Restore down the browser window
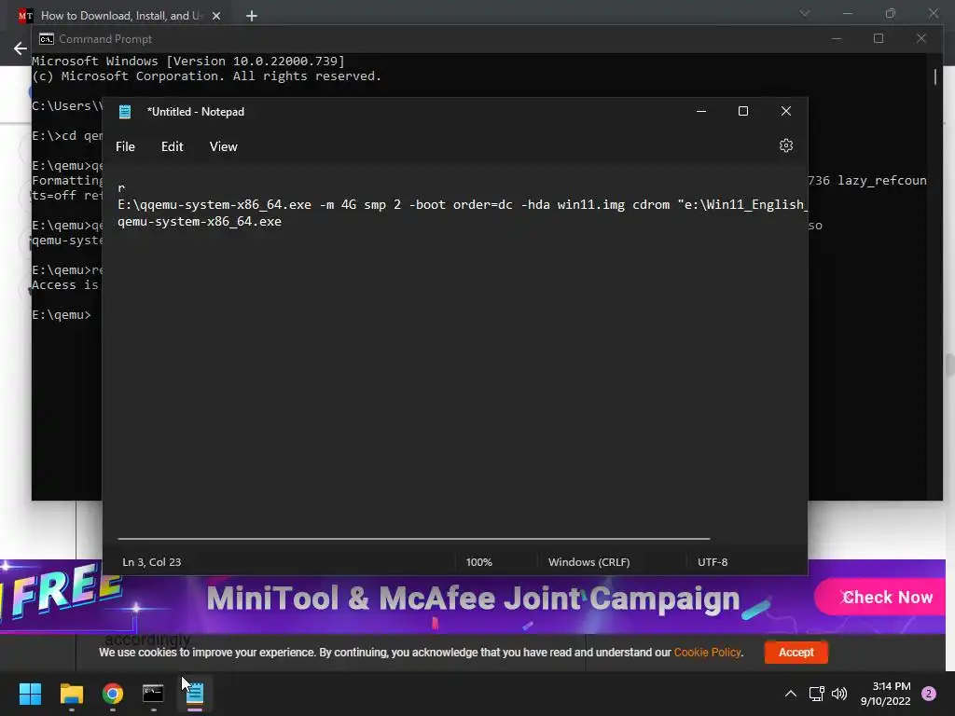This screenshot has height=716, width=955. (891, 13)
